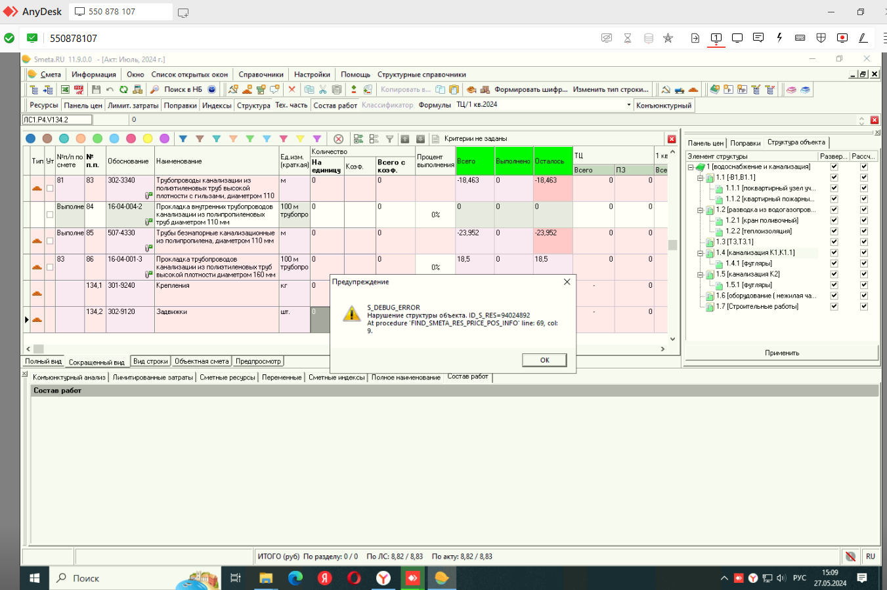The width and height of the screenshot is (887, 590).
Task: Toggle Рассч checkbox for 1.7 Строительные работы
Action: click(x=864, y=306)
